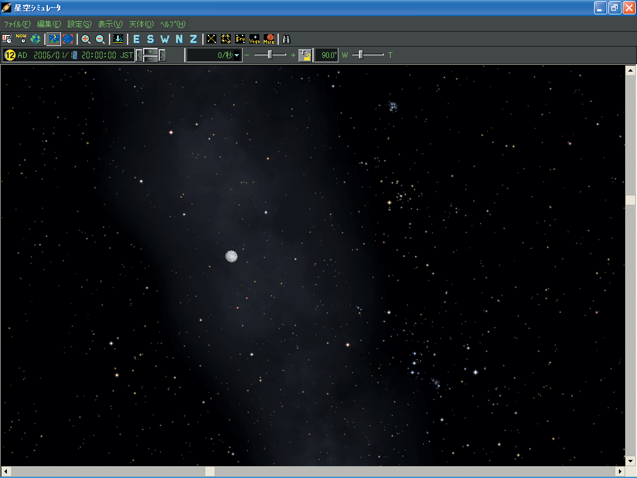Open the 設定(S) menu
This screenshot has width=637, height=478.
(x=80, y=24)
